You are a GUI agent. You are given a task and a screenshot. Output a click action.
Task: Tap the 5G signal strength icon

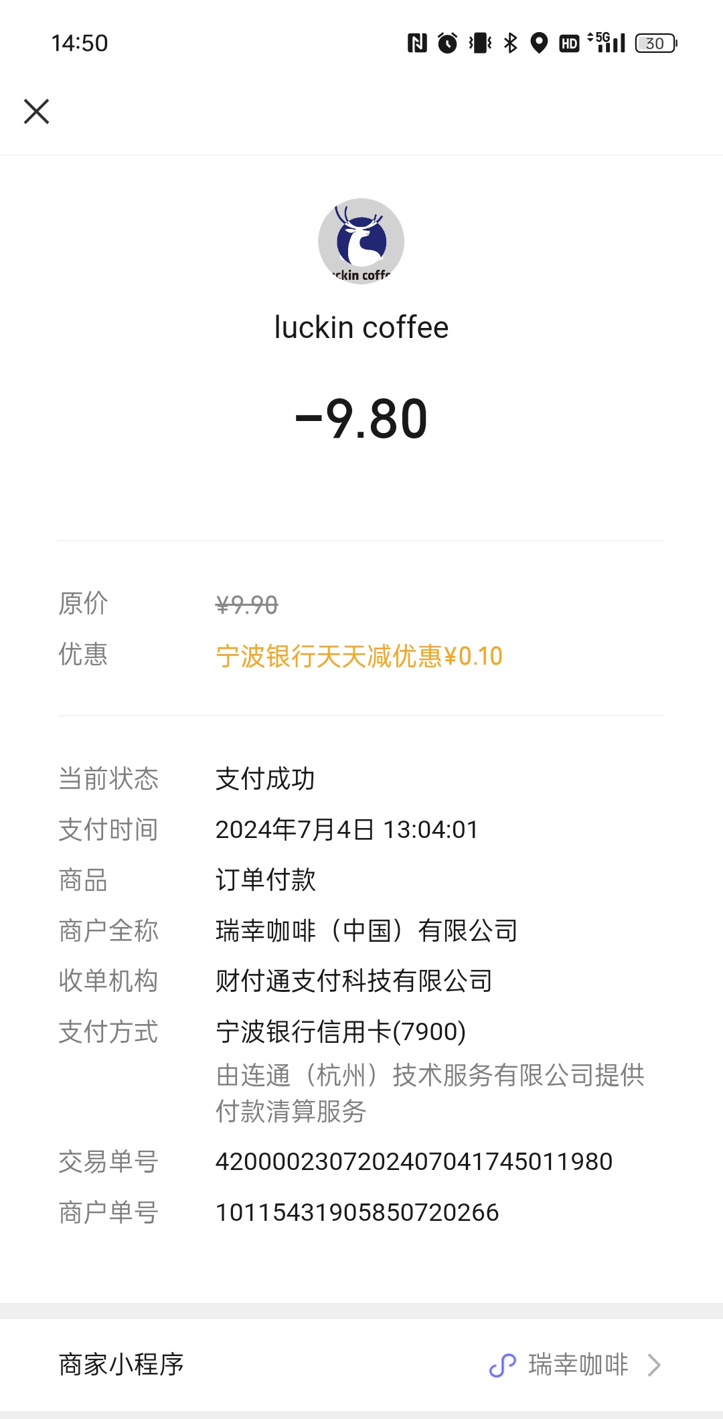pos(607,42)
